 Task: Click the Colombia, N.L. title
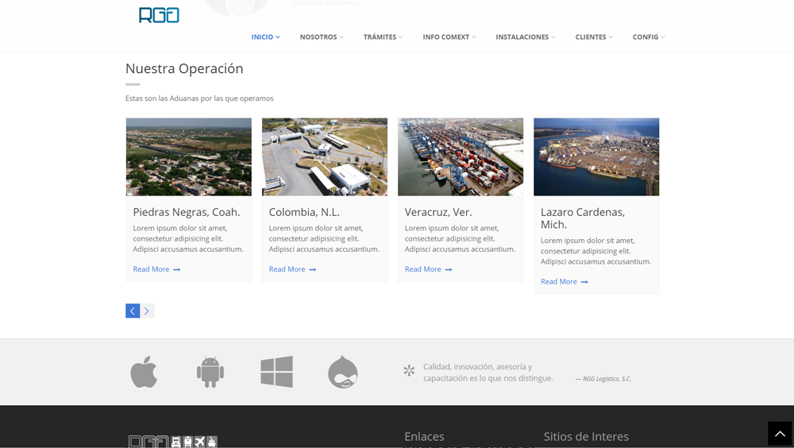(x=304, y=212)
